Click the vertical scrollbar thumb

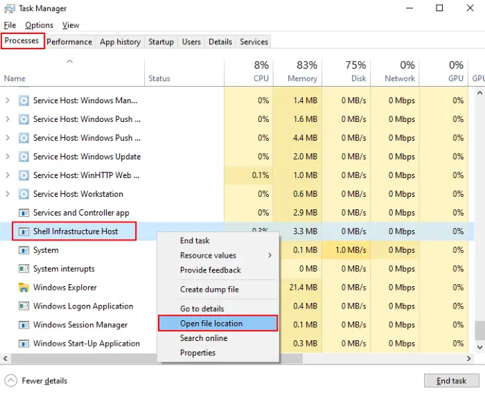coord(479,331)
